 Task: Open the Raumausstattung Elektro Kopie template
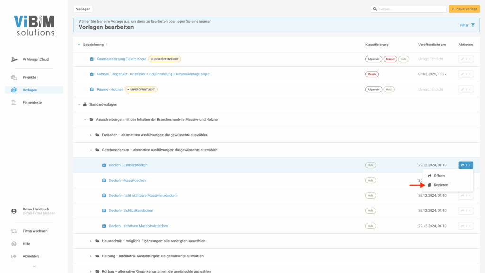pos(121,59)
